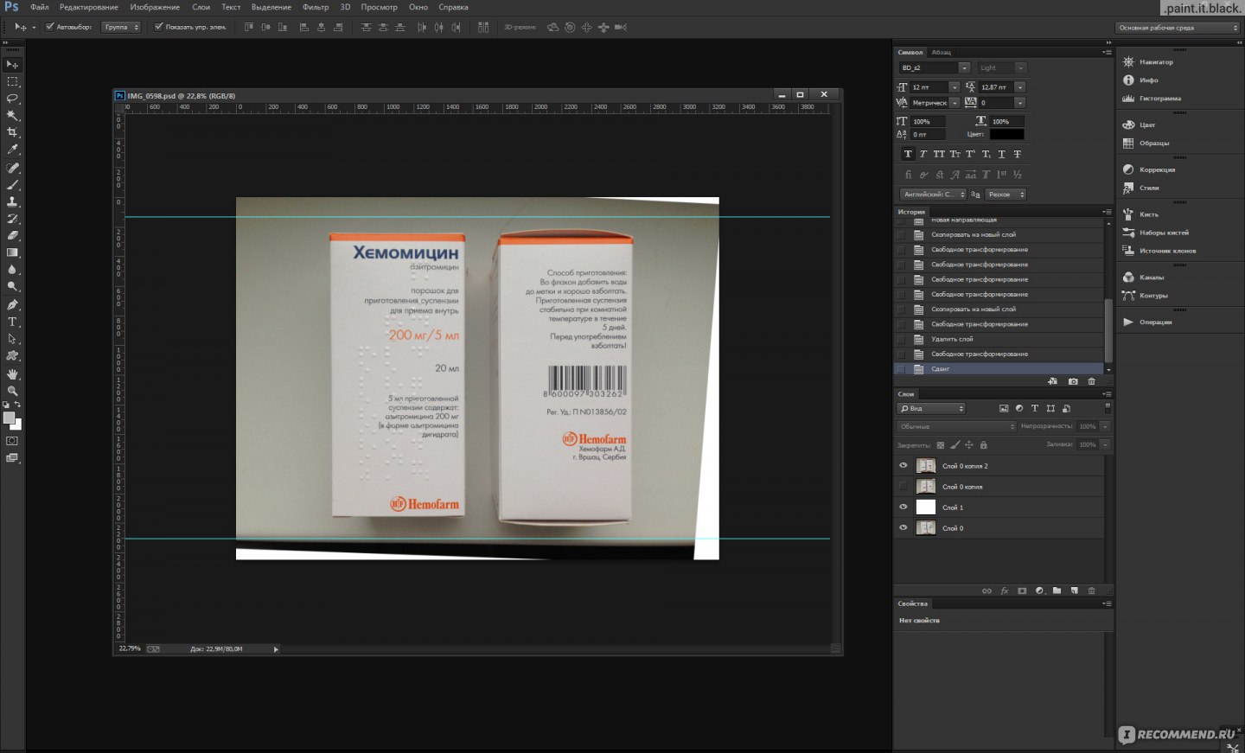Open the Навигатор panel
The width and height of the screenshot is (1245, 753).
pyautogui.click(x=1156, y=62)
